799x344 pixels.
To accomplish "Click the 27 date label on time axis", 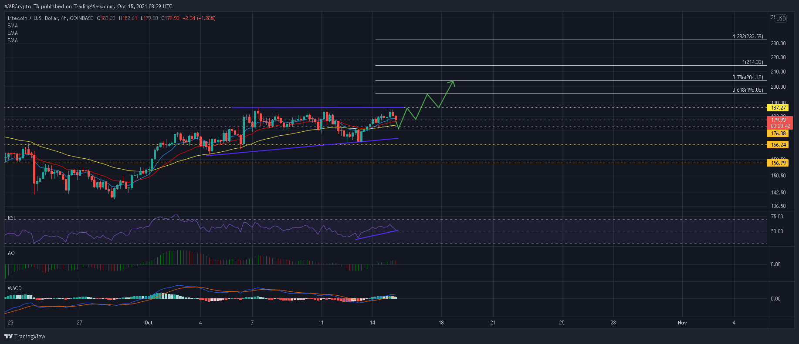I will [x=79, y=323].
